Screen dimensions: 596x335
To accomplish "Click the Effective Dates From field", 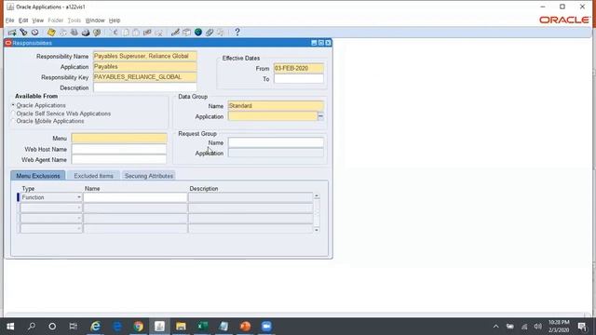I will tap(299, 68).
